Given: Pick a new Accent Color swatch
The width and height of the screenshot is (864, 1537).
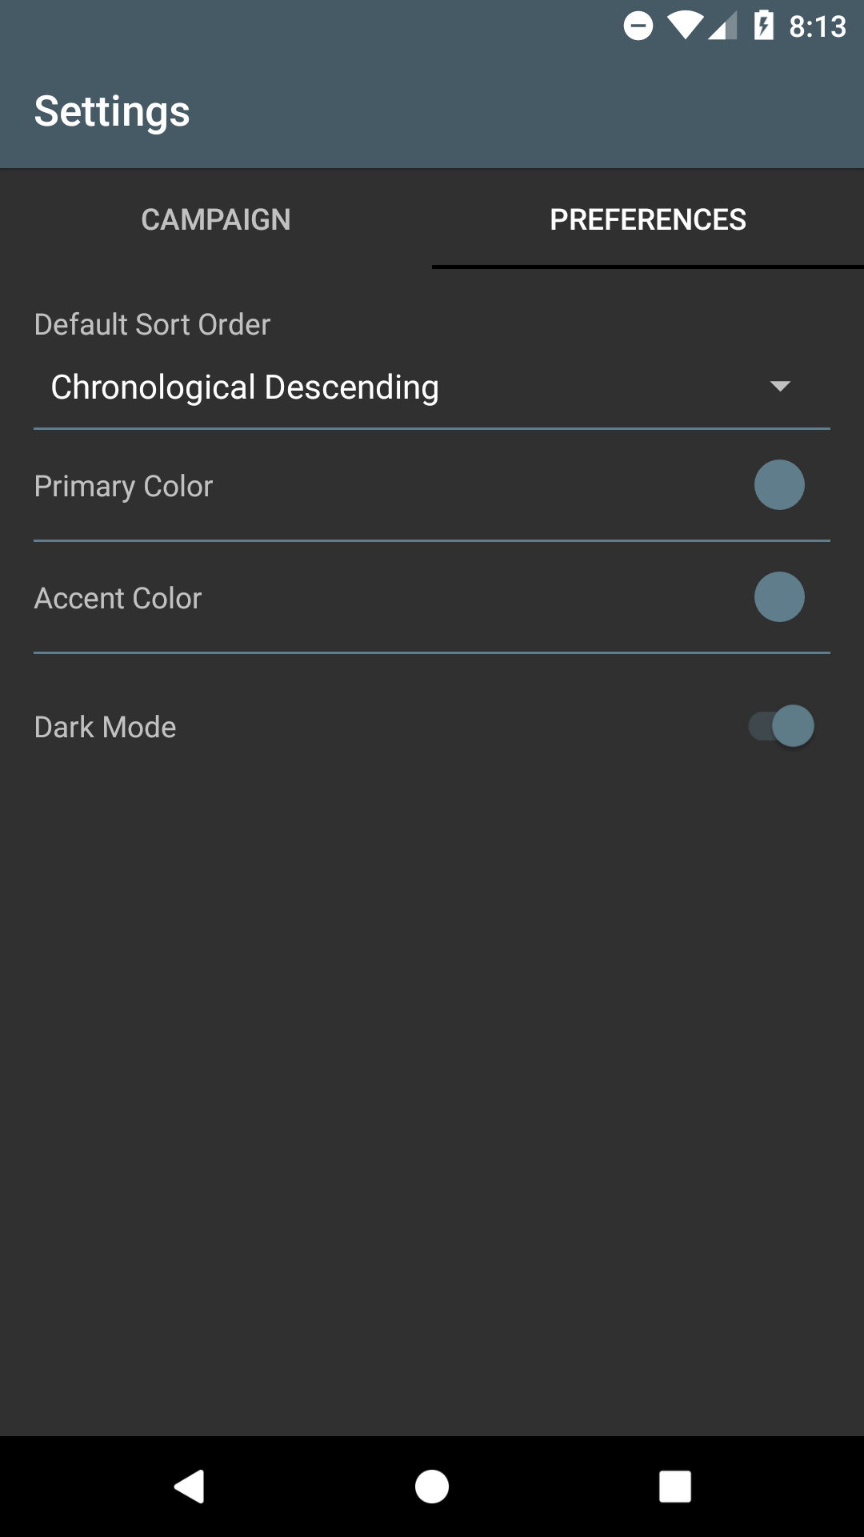Looking at the screenshot, I should (x=779, y=597).
